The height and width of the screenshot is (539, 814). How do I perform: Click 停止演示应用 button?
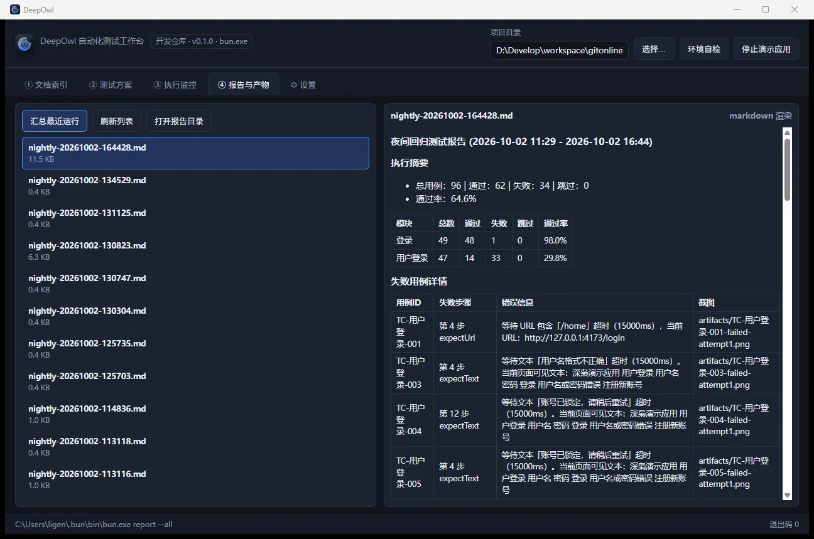766,49
